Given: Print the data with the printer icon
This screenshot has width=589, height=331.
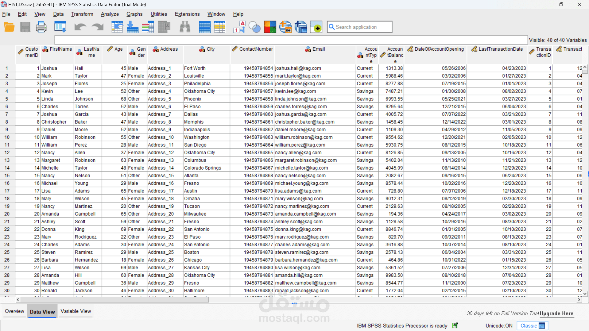Looking at the screenshot, I should pos(41,27).
